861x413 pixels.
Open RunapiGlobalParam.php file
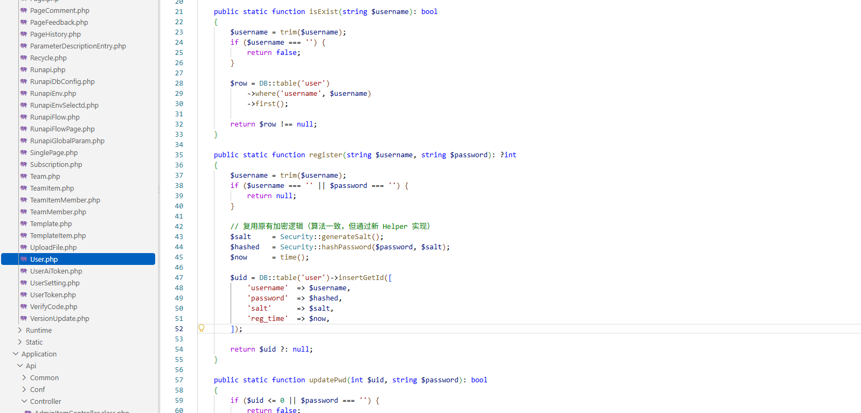pos(67,141)
